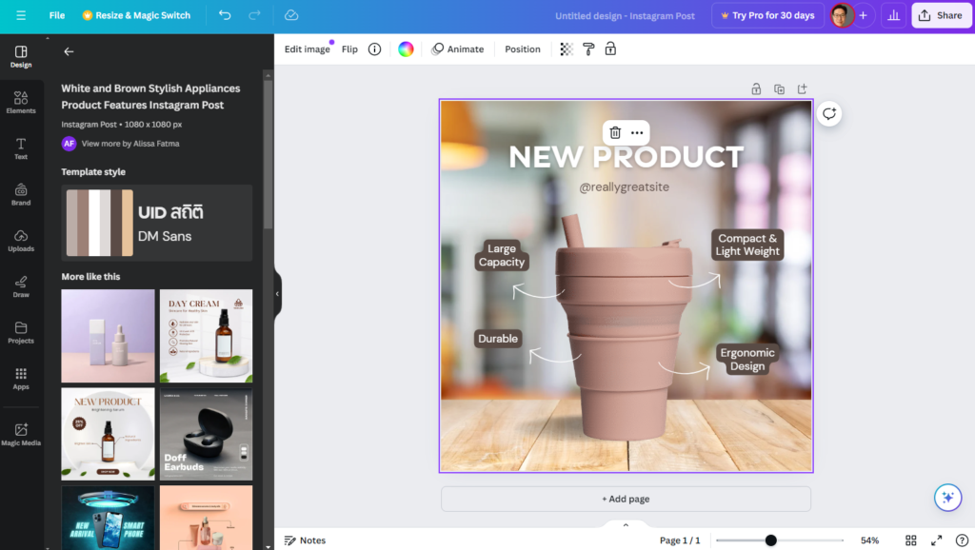The width and height of the screenshot is (975, 550).
Task: Open the Elements side panel
Action: [21, 103]
